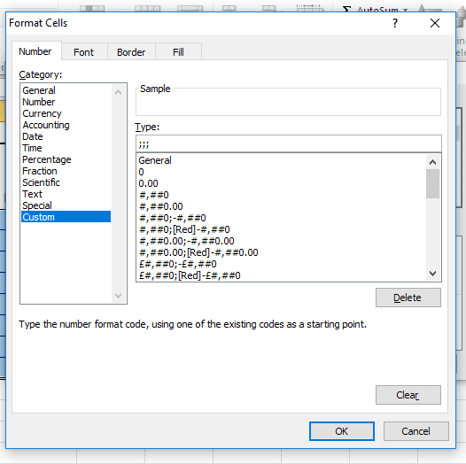This screenshot has height=464, width=466.
Task: Select the Currency category
Action: click(42, 113)
